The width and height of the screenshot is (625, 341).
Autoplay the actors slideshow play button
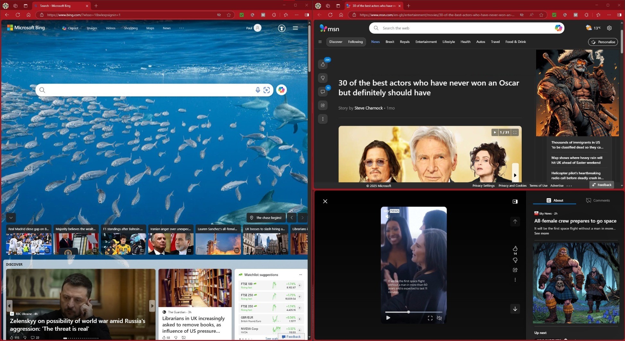(495, 132)
